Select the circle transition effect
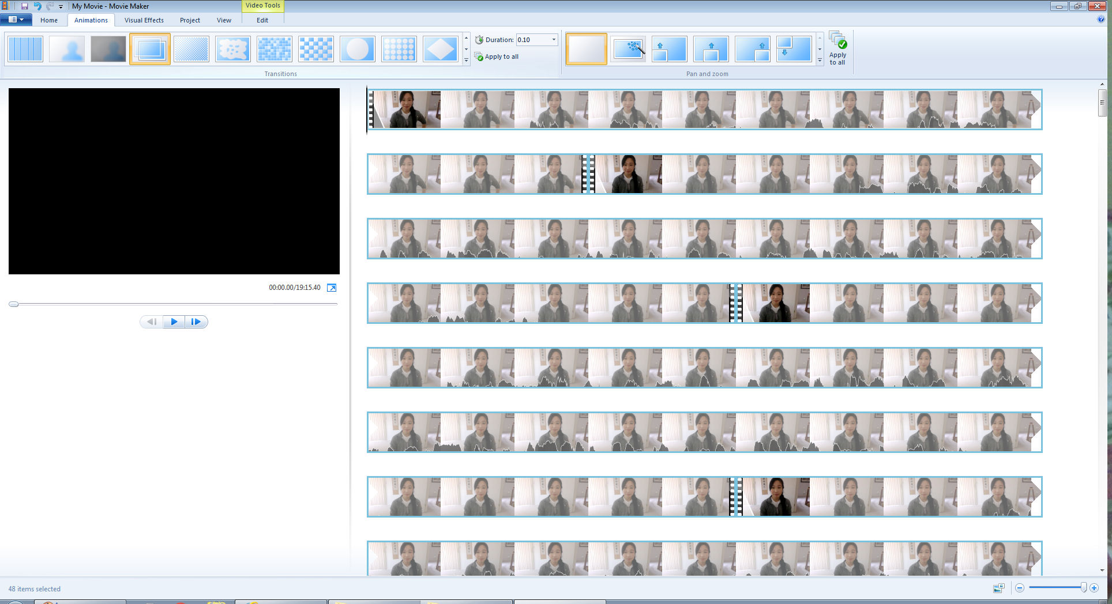This screenshot has height=604, width=1112. (x=357, y=49)
